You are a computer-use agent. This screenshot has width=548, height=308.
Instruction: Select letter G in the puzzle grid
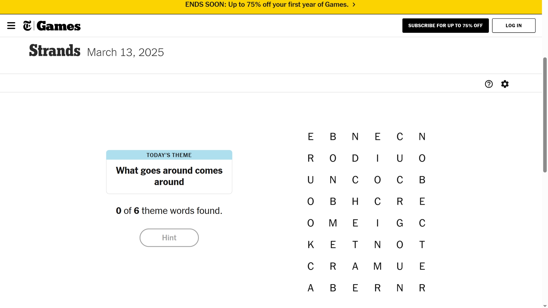[400, 223]
